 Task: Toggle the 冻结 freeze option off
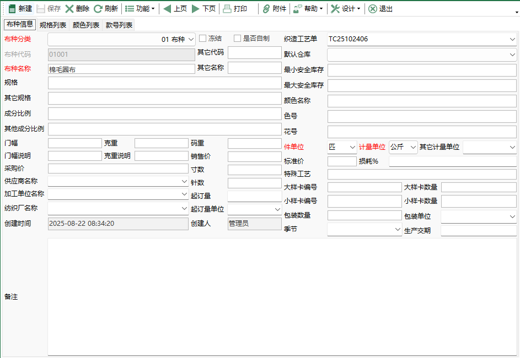[201, 38]
